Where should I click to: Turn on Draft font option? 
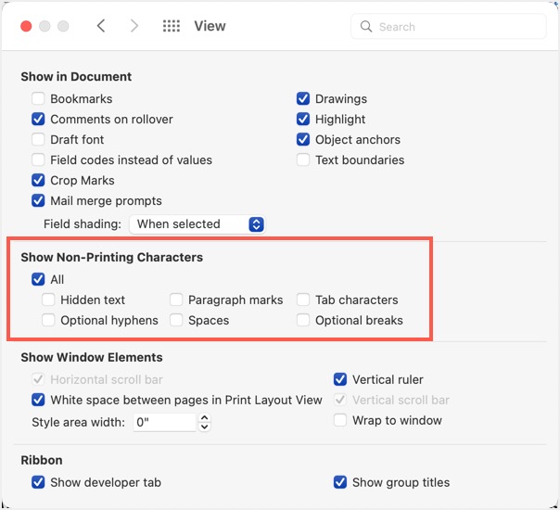click(x=38, y=140)
